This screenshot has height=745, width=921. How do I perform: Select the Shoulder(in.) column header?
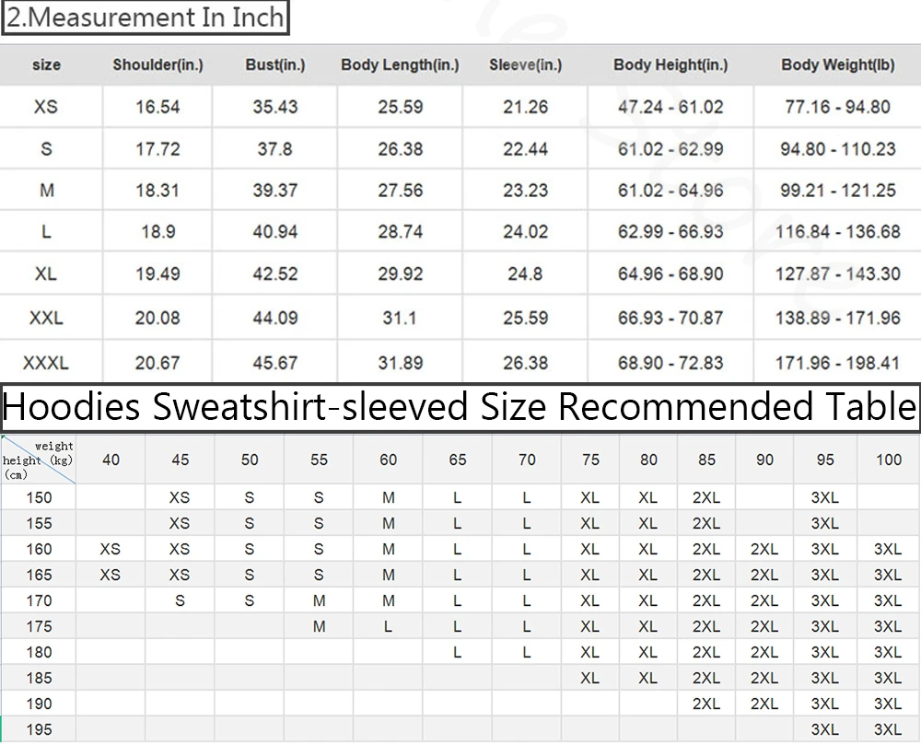click(x=158, y=64)
